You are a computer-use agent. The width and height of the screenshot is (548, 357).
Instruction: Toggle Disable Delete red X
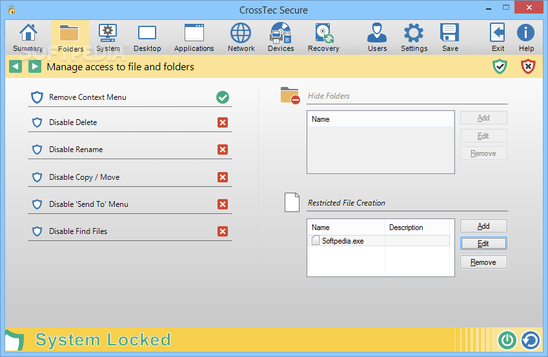[x=223, y=122]
